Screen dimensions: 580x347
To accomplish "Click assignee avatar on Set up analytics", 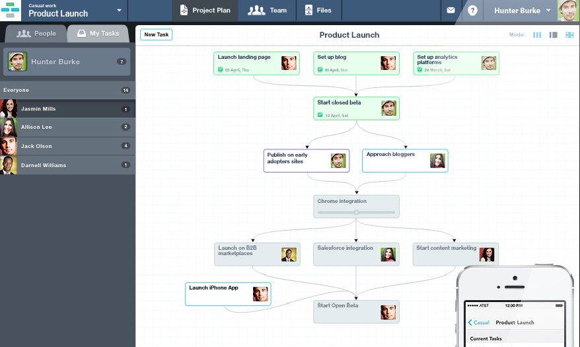I will [x=489, y=63].
